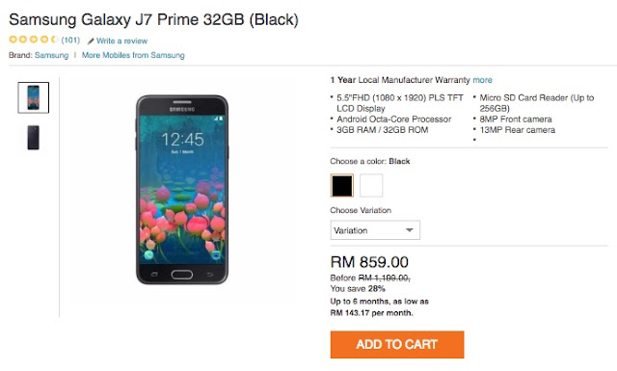The image size is (617, 371).
Task: Click the main Samsung J7 product image
Action: click(182, 190)
